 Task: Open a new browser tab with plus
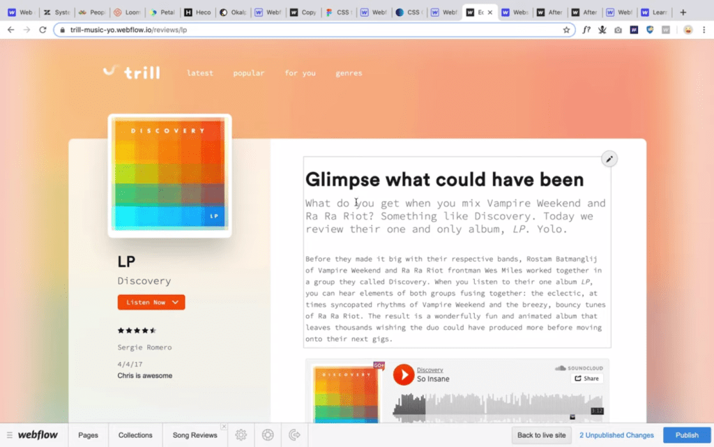[x=683, y=13]
